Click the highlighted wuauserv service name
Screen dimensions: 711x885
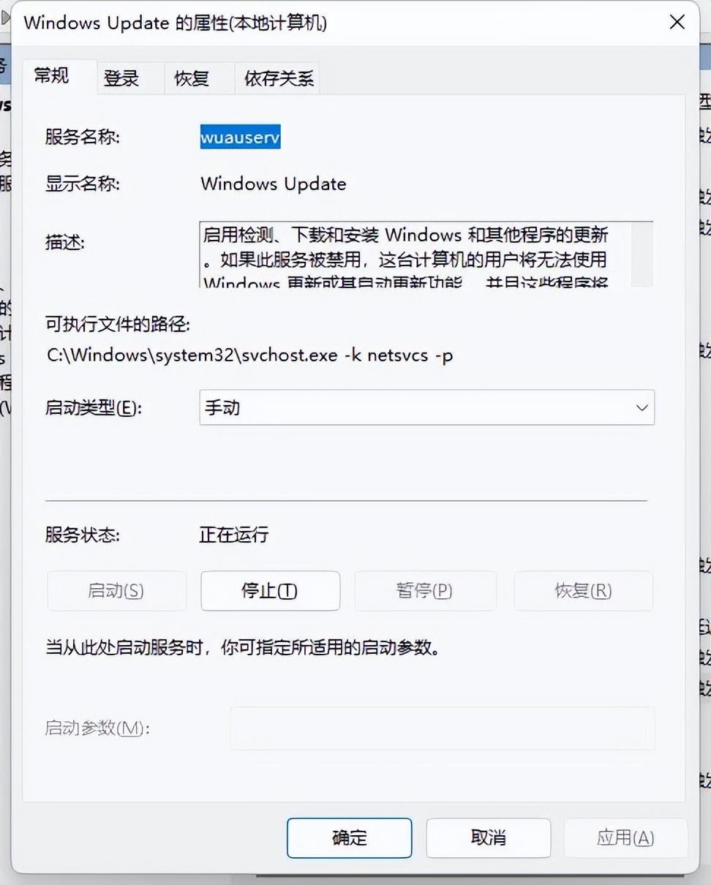(240, 137)
